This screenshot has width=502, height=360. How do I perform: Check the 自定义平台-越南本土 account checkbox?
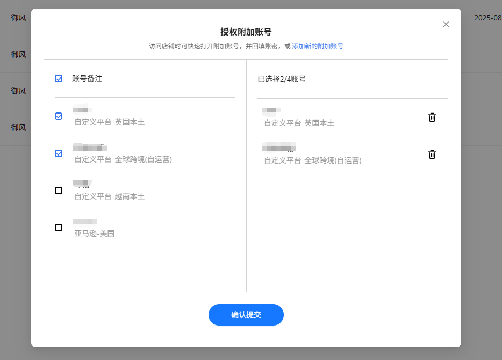point(59,190)
